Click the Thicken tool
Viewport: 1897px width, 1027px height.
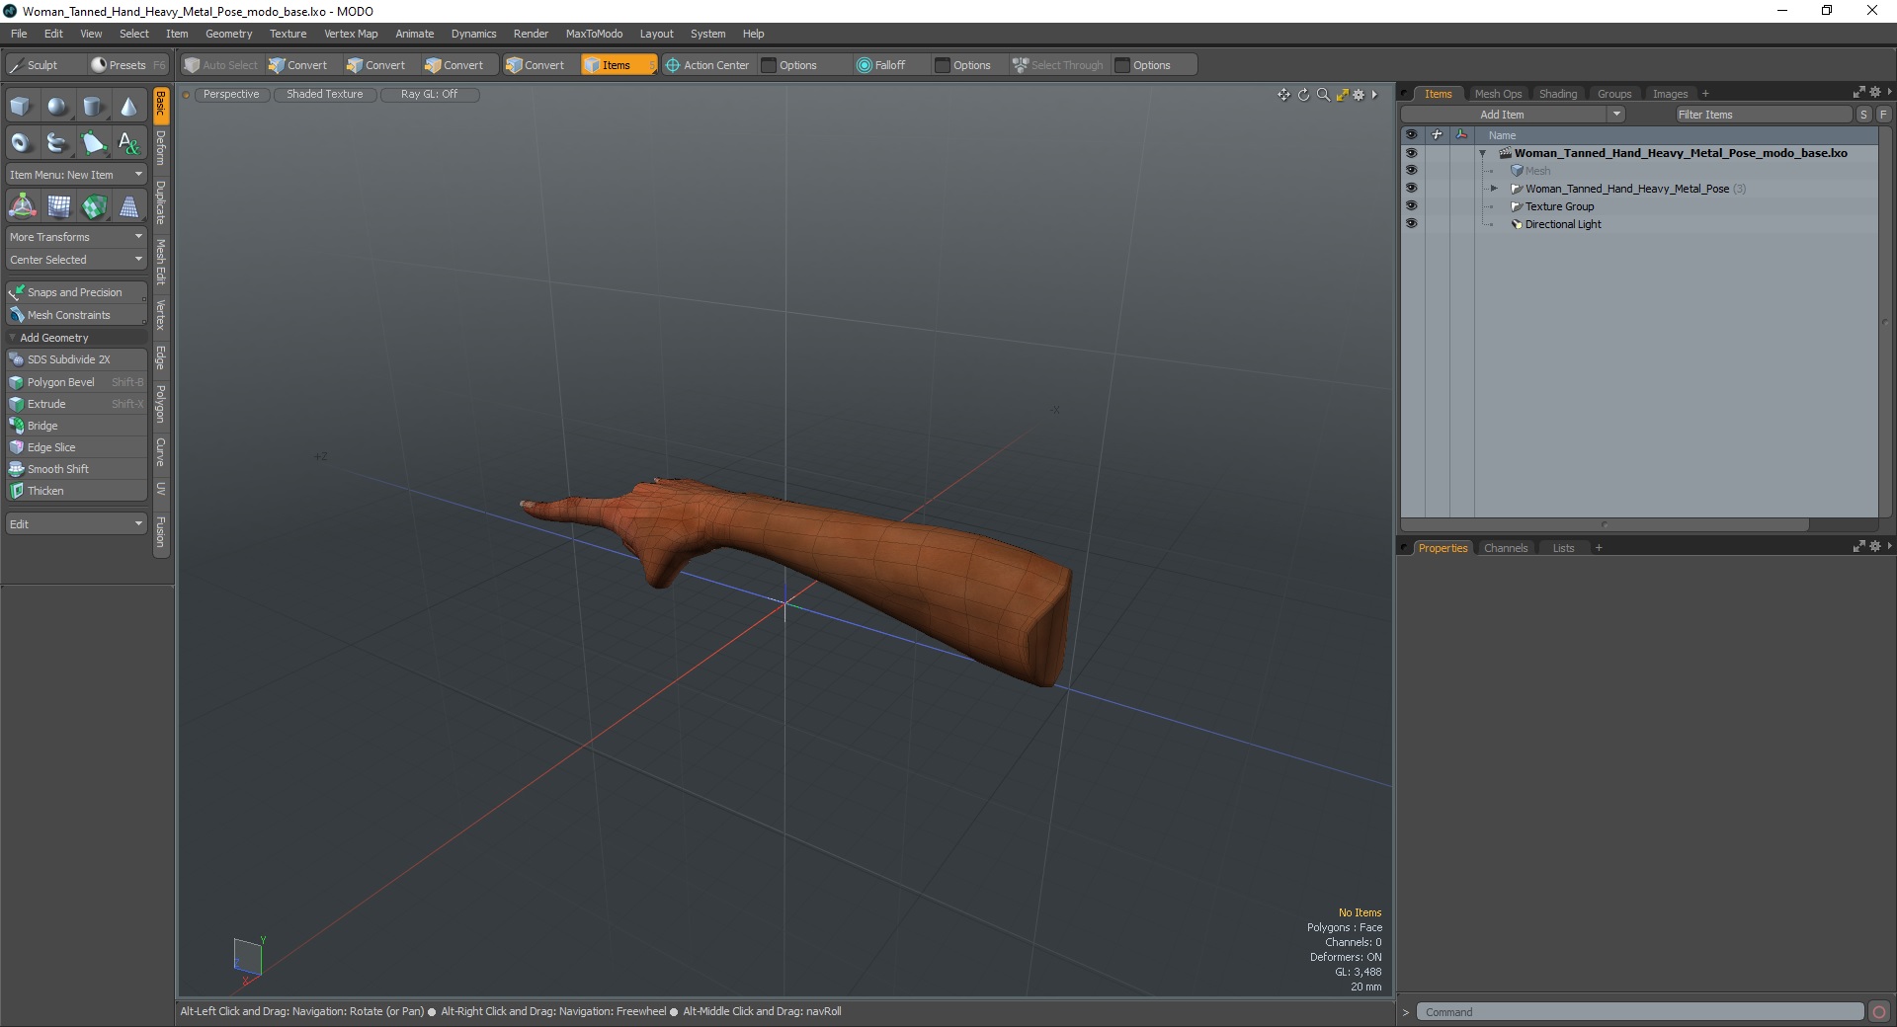77,491
